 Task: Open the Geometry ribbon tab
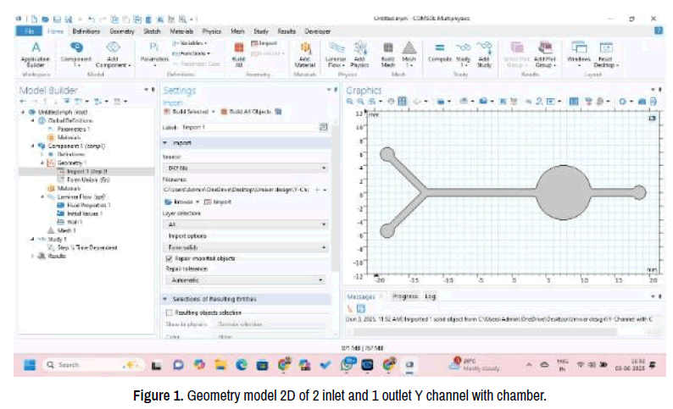point(122,31)
